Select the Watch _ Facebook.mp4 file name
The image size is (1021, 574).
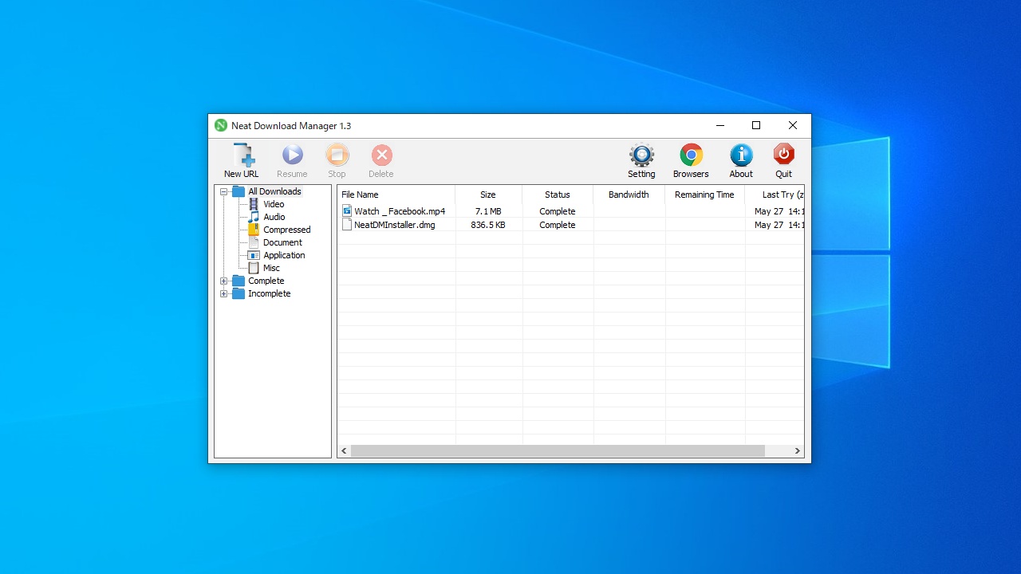[400, 211]
